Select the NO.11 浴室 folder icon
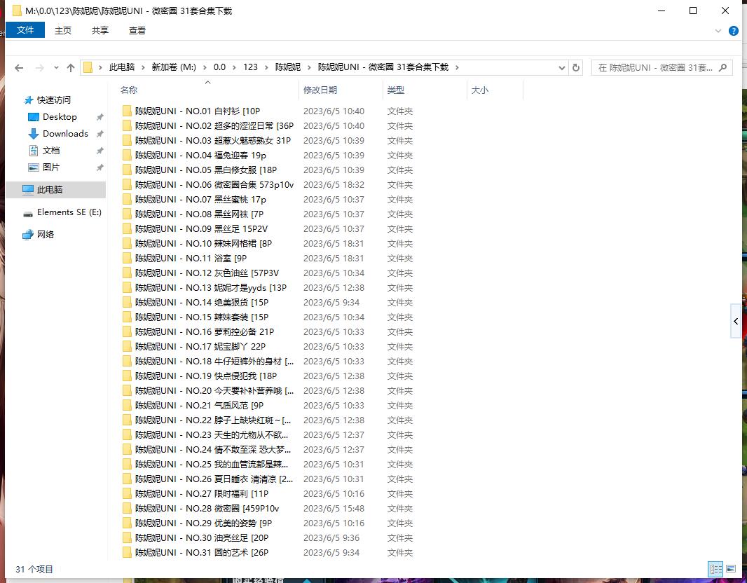Viewport: 747px width, 583px height. pyautogui.click(x=127, y=258)
